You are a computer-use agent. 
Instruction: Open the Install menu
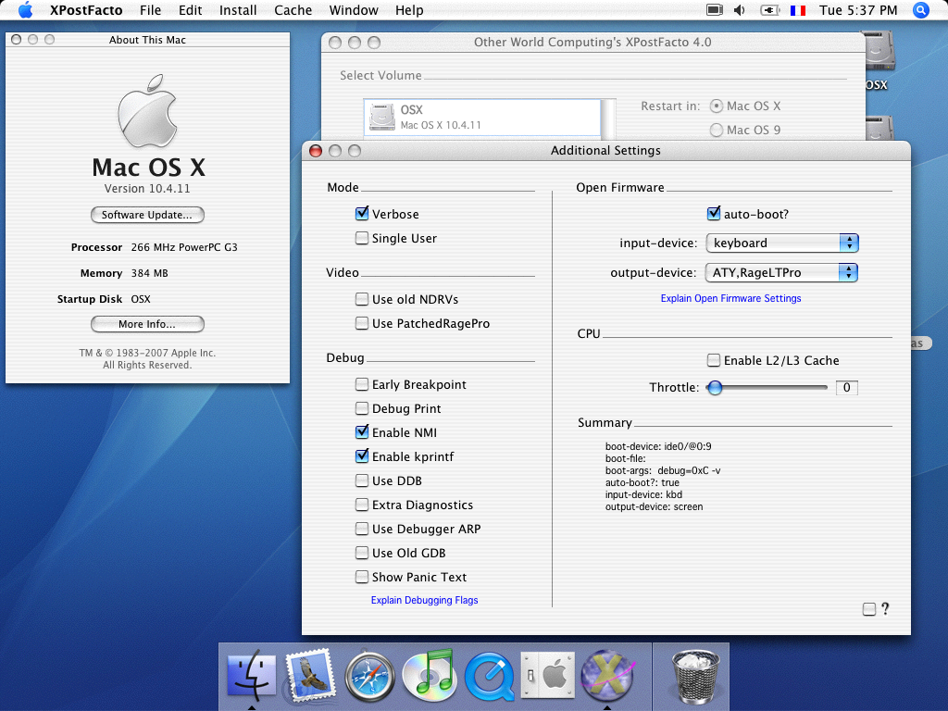click(238, 10)
